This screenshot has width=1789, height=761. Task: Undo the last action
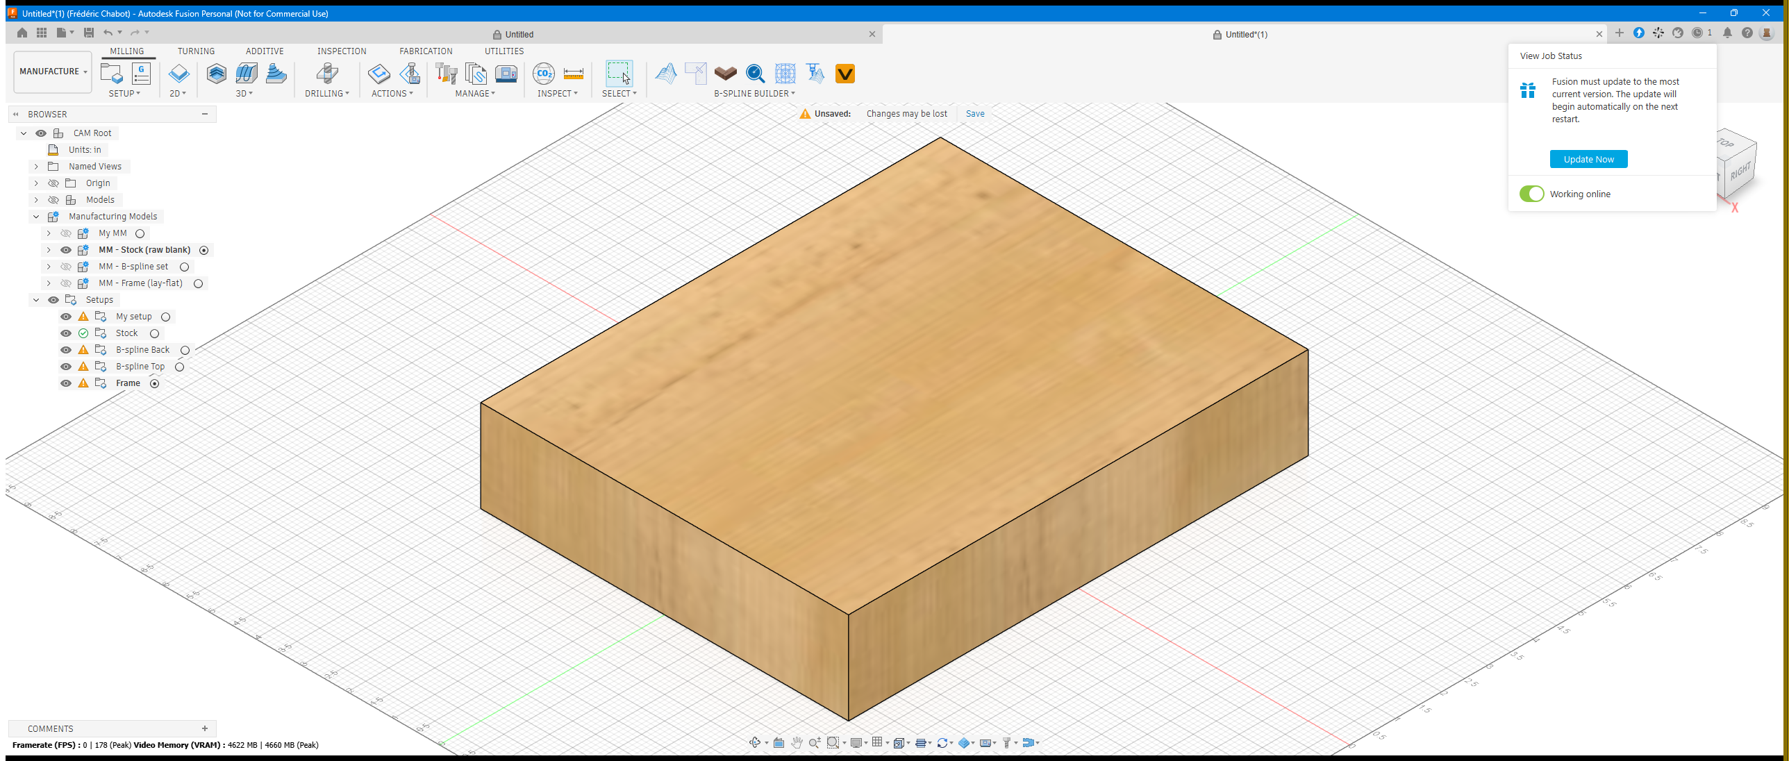coord(108,33)
